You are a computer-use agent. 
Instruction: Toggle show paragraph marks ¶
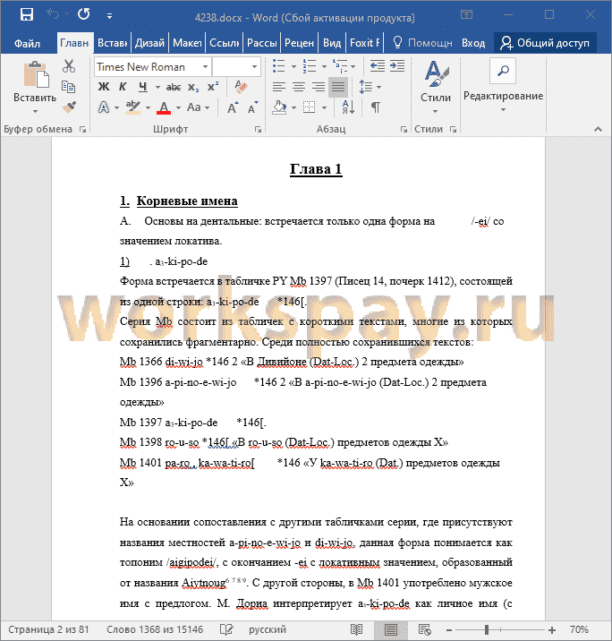coord(376,107)
